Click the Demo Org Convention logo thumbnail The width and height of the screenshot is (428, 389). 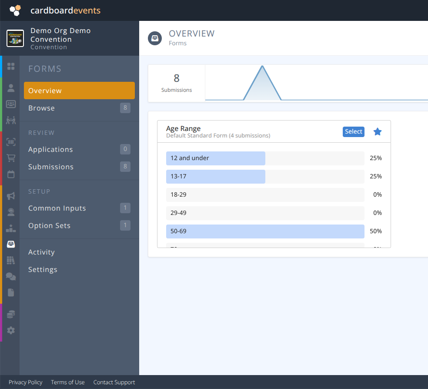pyautogui.click(x=15, y=38)
